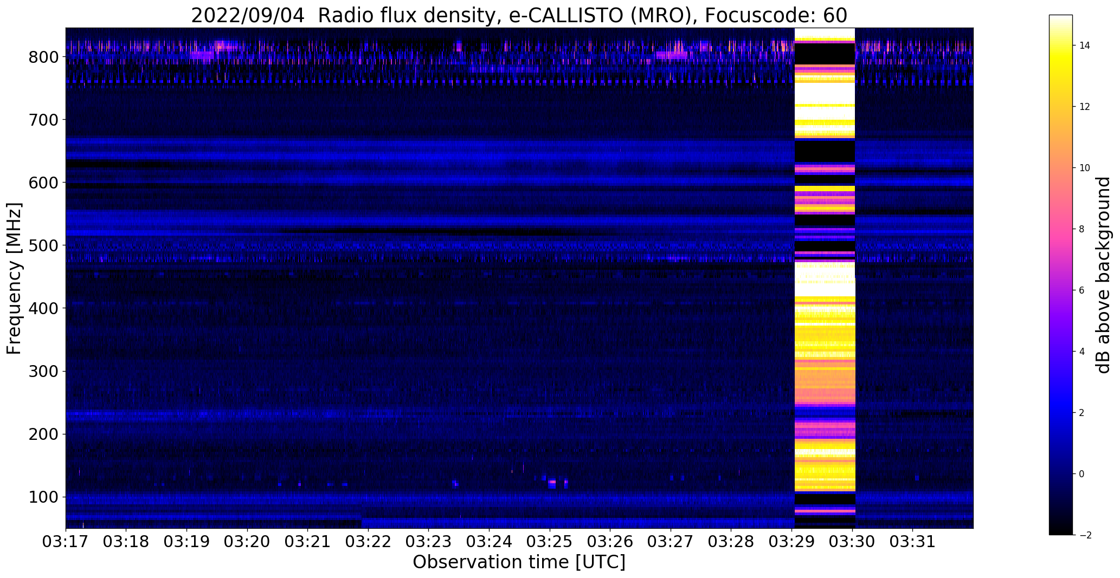Click the 03:25 time tick label
Screen dimensions: 1120x578
tap(550, 542)
